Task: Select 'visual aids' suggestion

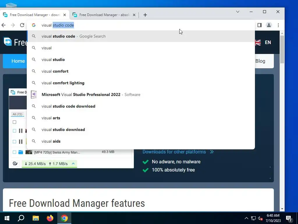Action: tap(141, 141)
